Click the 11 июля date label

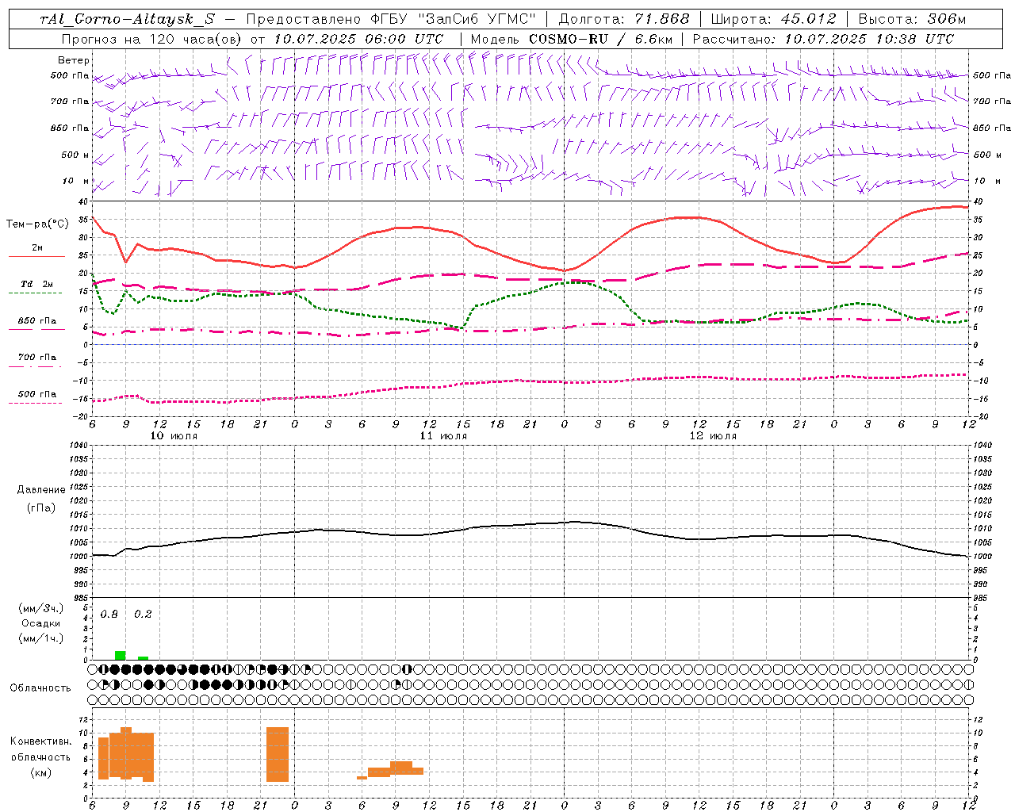click(x=444, y=436)
